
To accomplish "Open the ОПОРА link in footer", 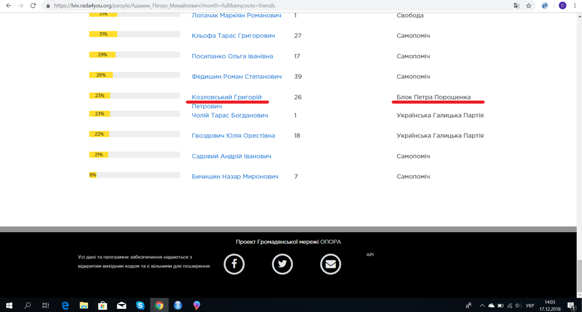I will [330, 241].
